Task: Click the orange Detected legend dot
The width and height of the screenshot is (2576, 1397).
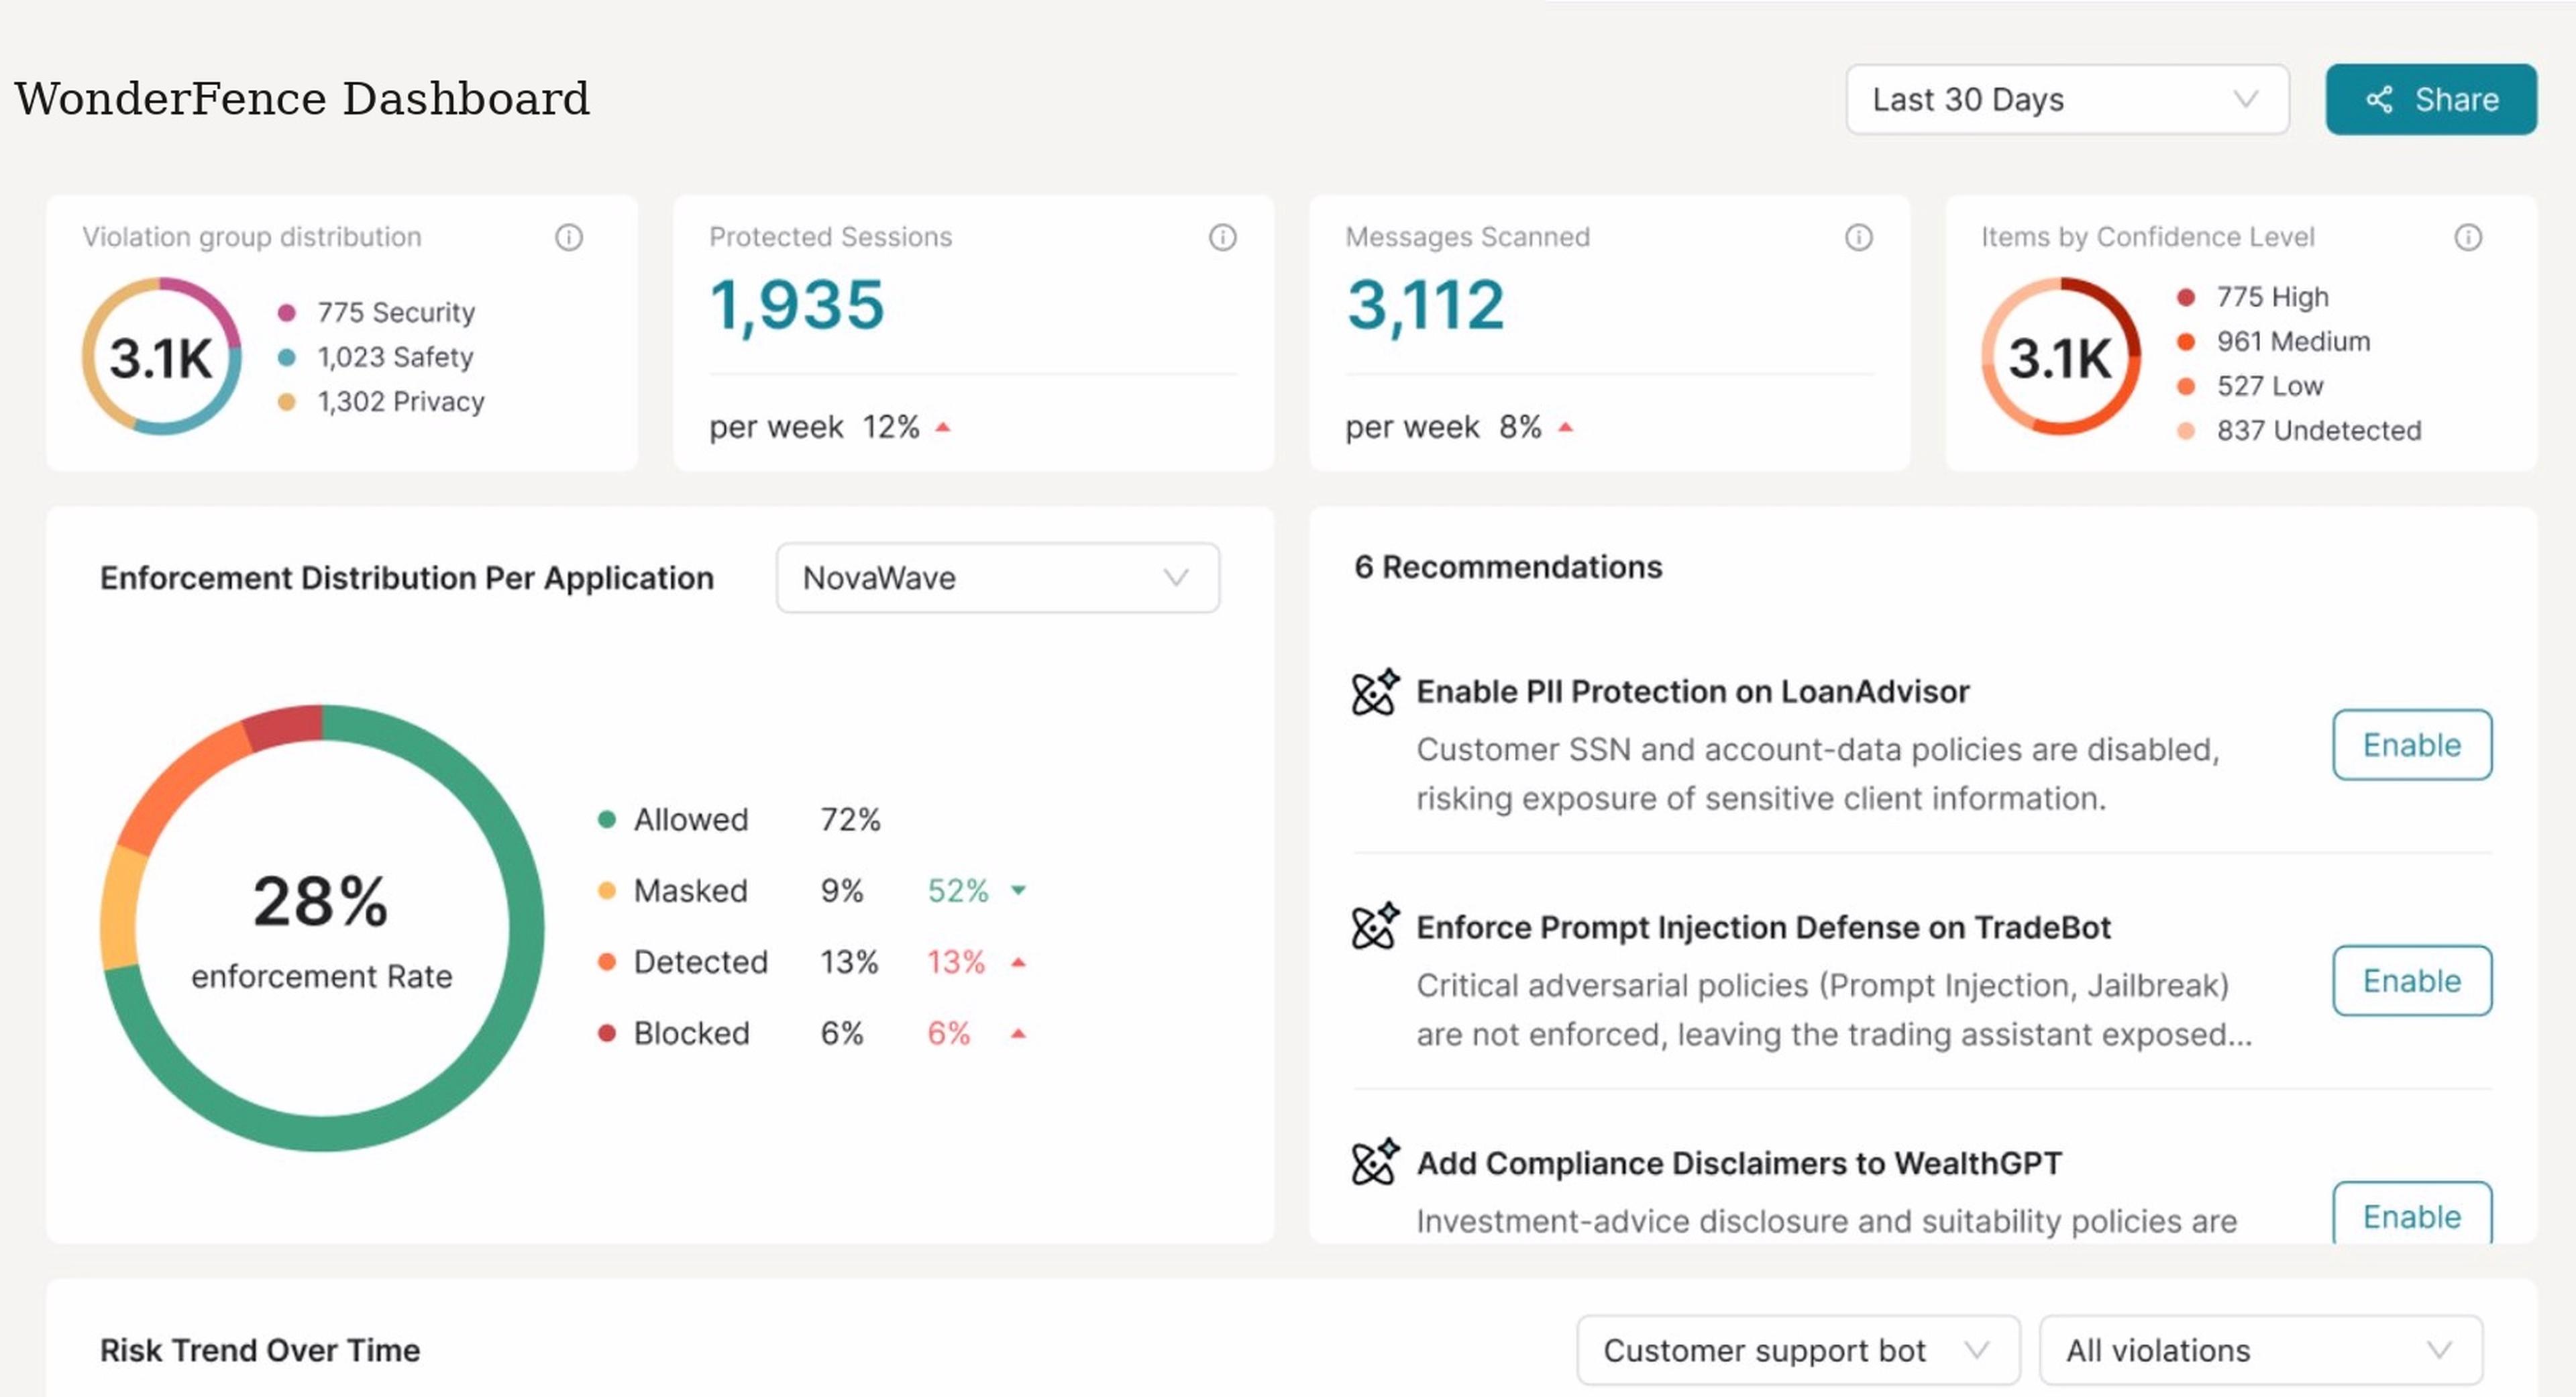Action: [x=606, y=962]
